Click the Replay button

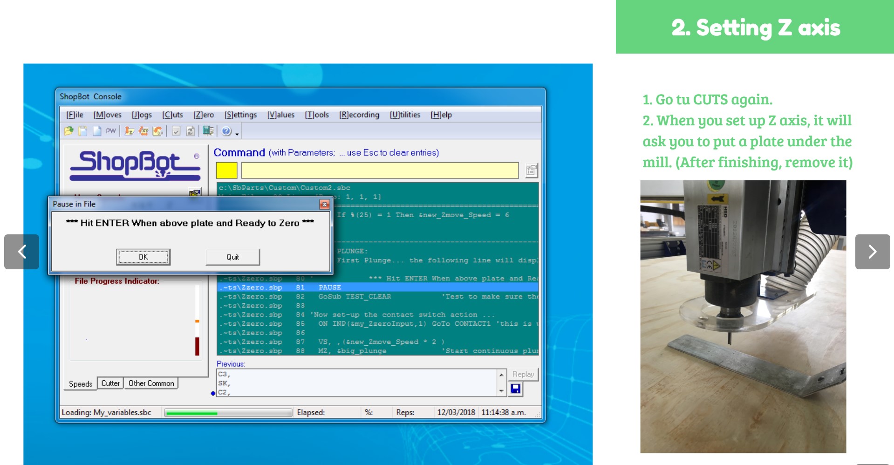pos(523,374)
